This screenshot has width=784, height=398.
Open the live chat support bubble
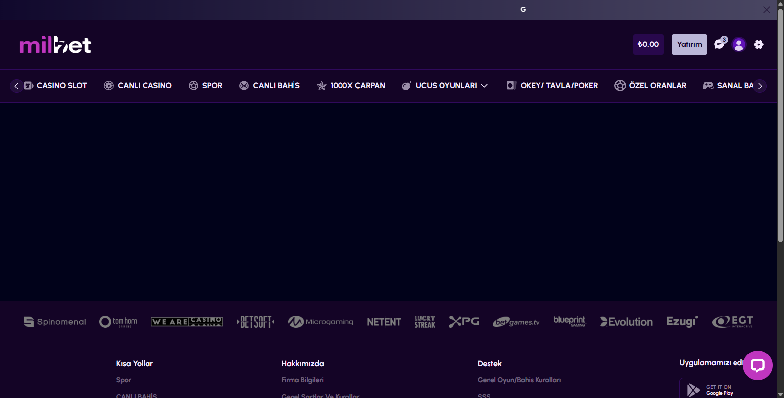coord(758,365)
